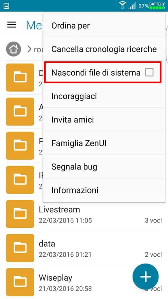This screenshot has height=299, width=168.
Task: Open the Wiseplay folder icon
Action: tap(20, 282)
